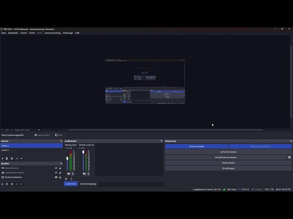Select the highlighted first scene in Szenen list
The width and height of the screenshot is (293, 219).
coord(32,146)
